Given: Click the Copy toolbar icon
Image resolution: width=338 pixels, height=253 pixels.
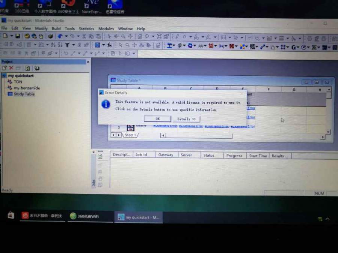Looking at the screenshot, I should [91, 36].
